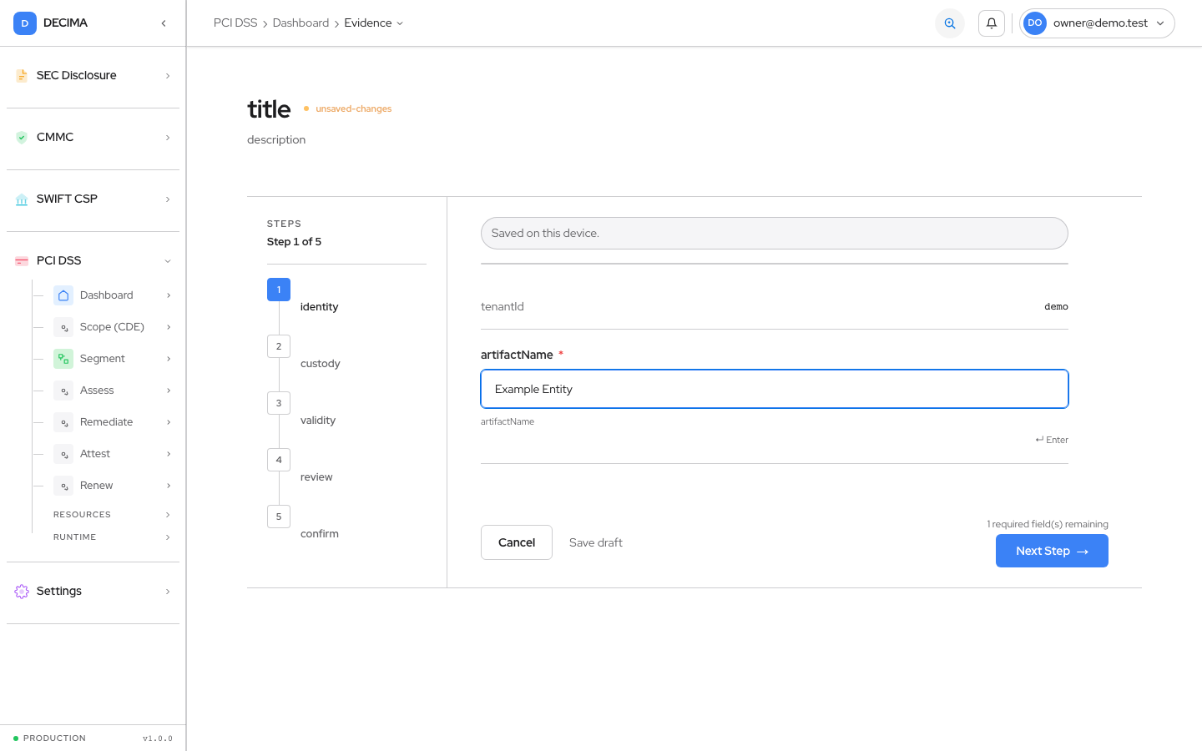1202x751 pixels.
Task: Click the DO user avatar
Action: (1035, 23)
